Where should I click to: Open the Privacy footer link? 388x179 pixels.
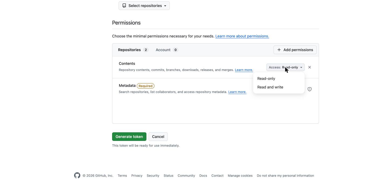[137, 176]
